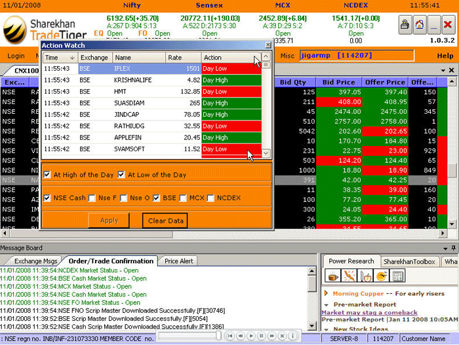Enable the Nse F checkbox

(92, 198)
